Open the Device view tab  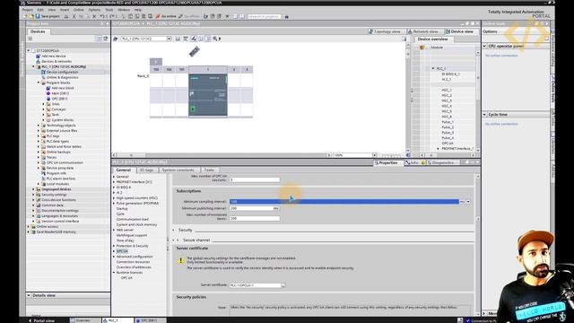pyautogui.click(x=460, y=32)
